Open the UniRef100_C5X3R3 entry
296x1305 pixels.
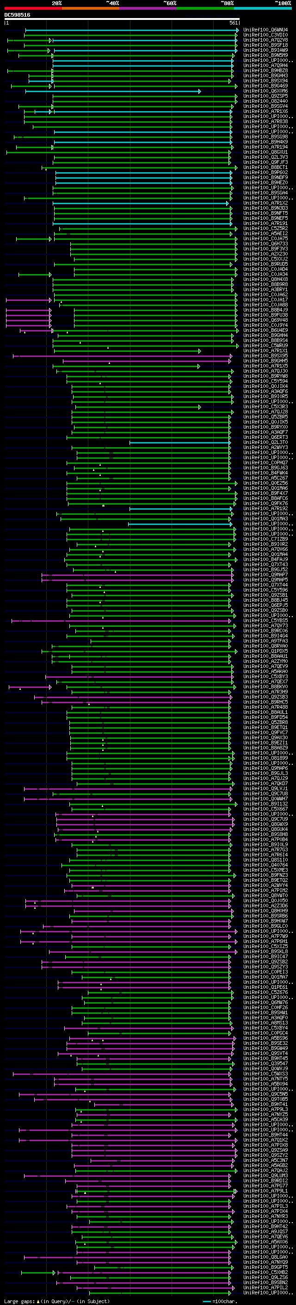tap(265, 407)
